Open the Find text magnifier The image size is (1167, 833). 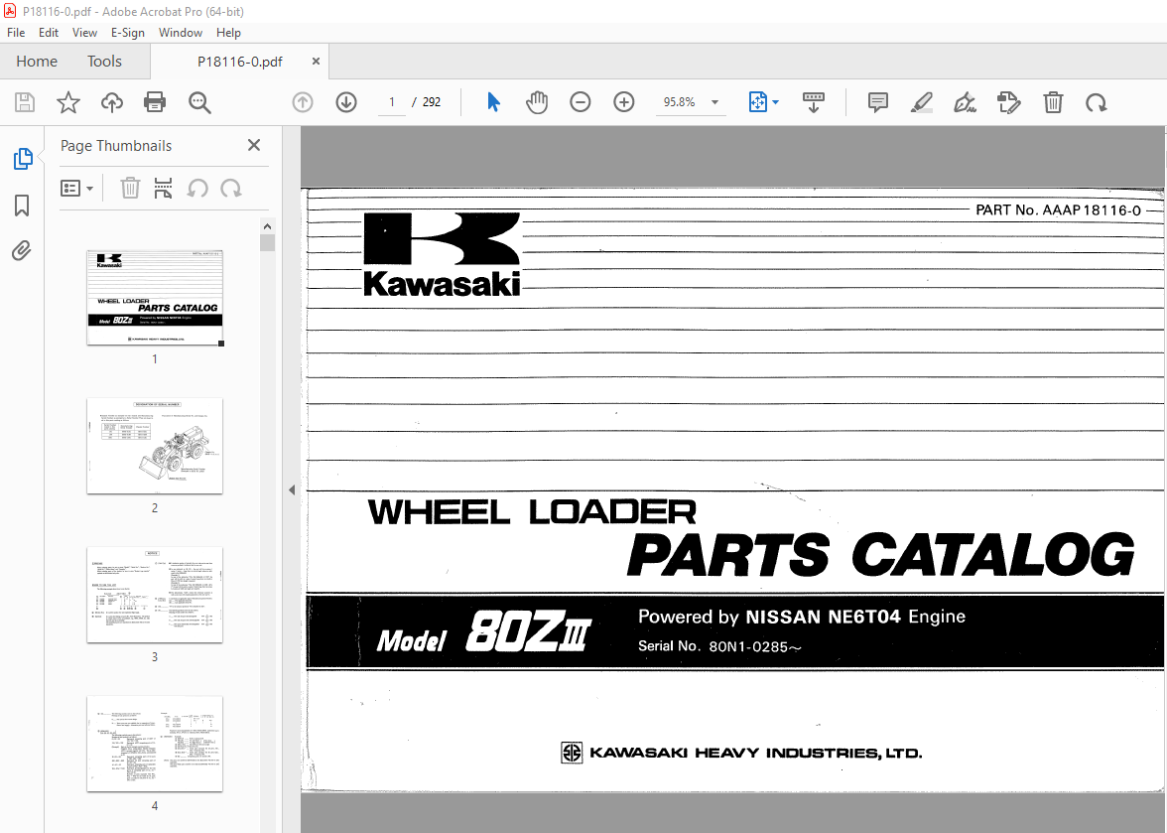click(x=199, y=102)
